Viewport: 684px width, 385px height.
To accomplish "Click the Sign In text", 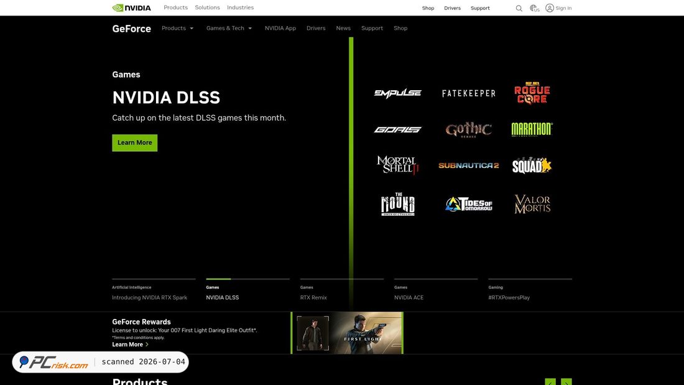I will coord(563,8).
